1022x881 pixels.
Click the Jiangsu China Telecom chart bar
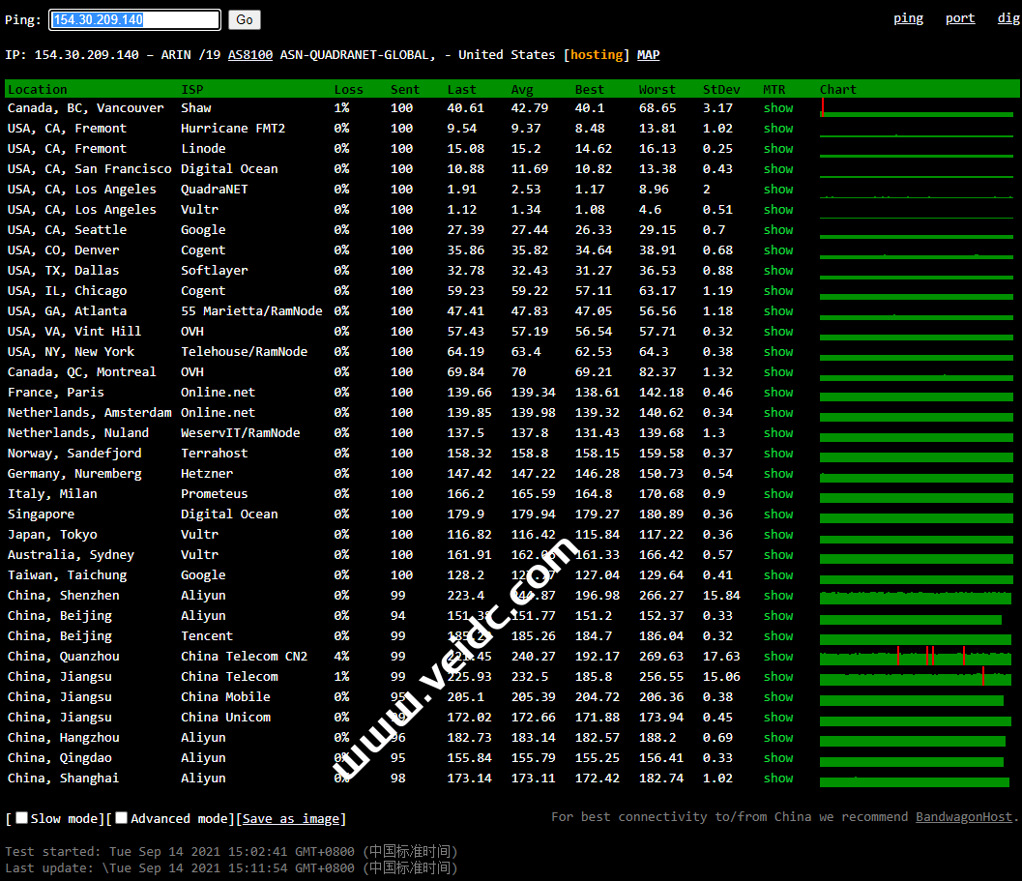(916, 677)
